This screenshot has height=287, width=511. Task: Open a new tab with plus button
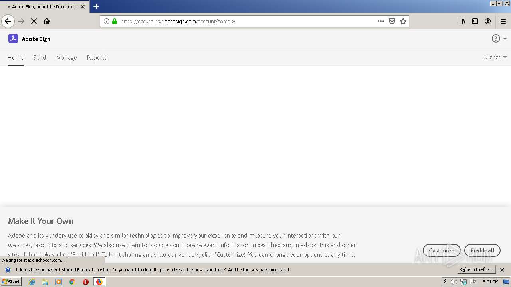tap(96, 6)
